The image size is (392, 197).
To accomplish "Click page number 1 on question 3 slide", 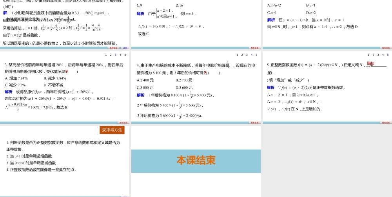I will [x=106, y=55].
